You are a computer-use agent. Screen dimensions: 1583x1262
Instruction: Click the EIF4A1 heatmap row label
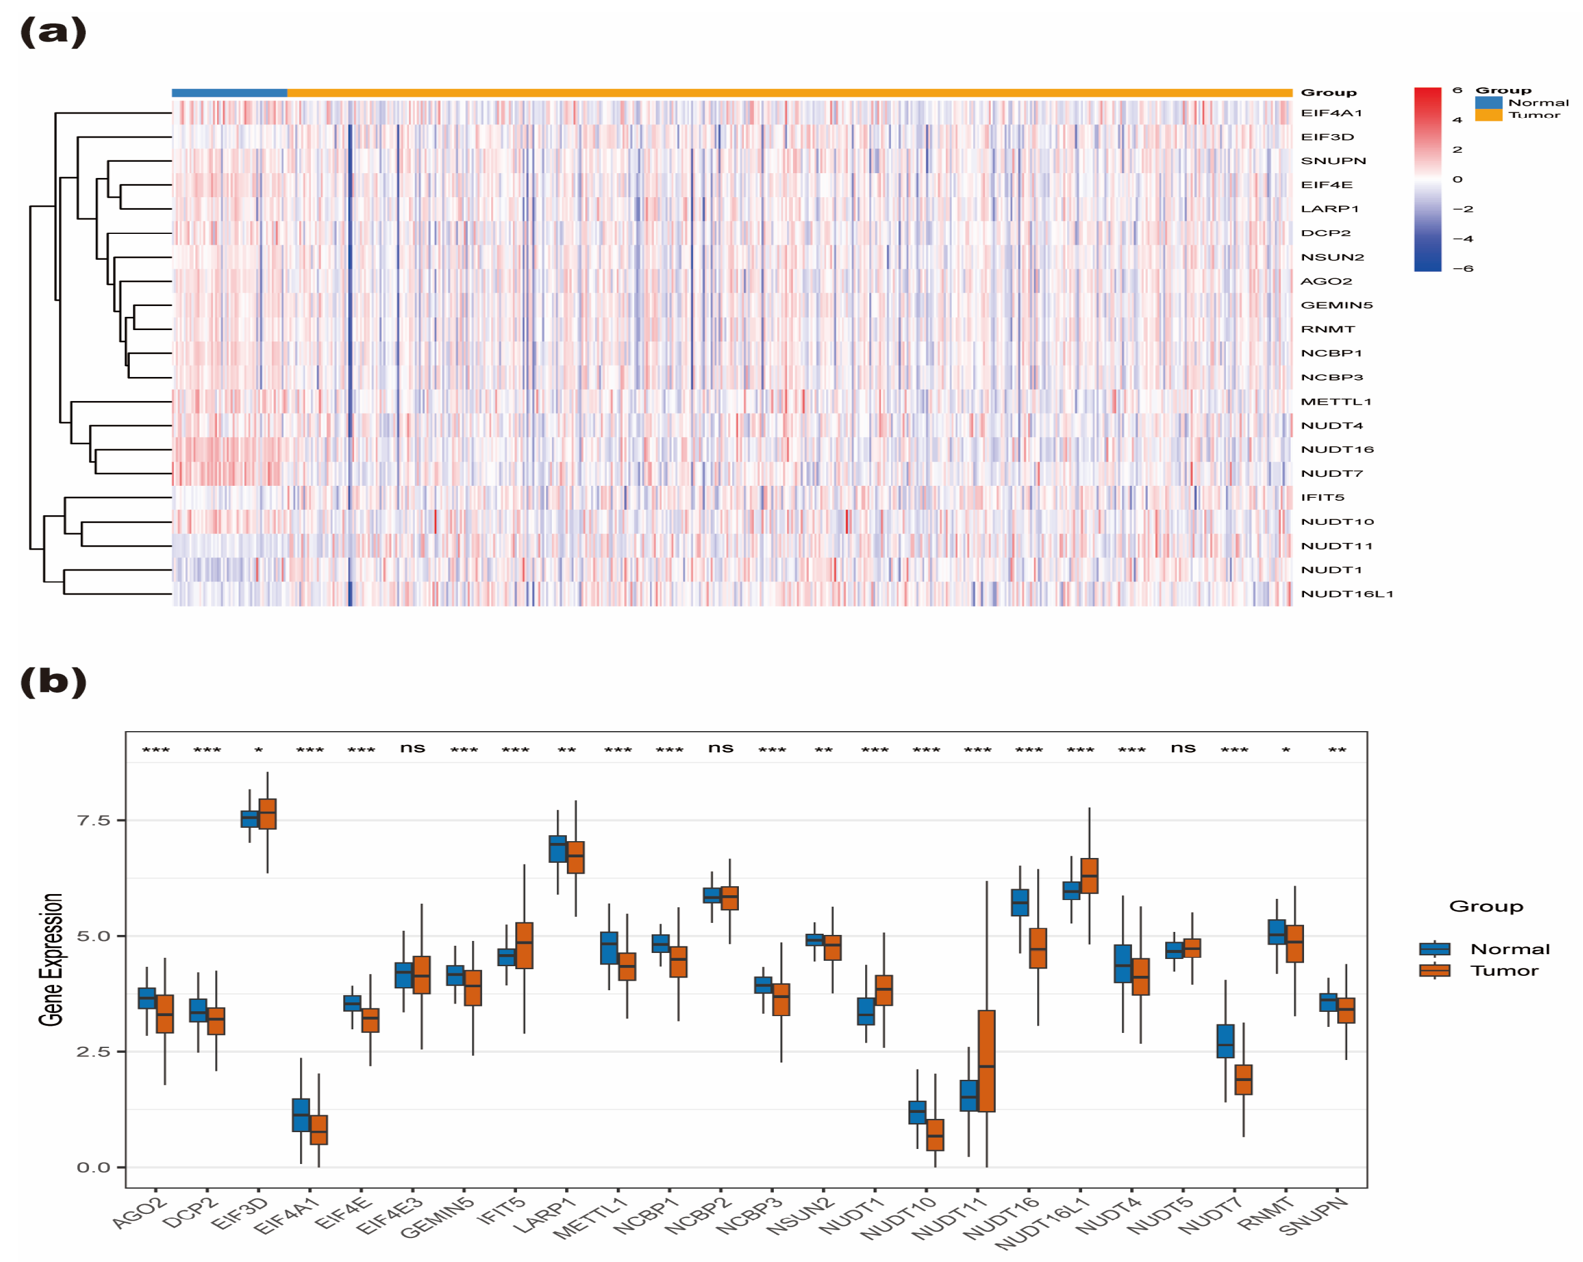[1331, 113]
